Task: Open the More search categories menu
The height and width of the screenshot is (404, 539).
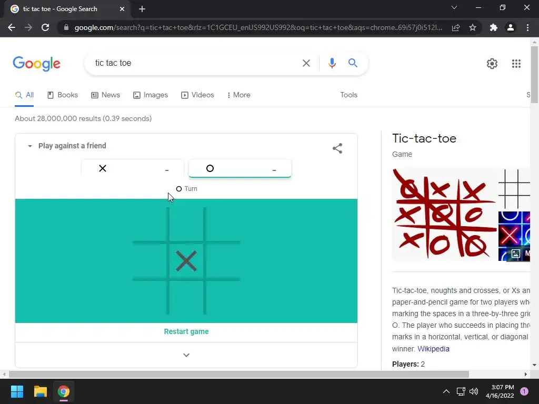Action: coord(238,95)
